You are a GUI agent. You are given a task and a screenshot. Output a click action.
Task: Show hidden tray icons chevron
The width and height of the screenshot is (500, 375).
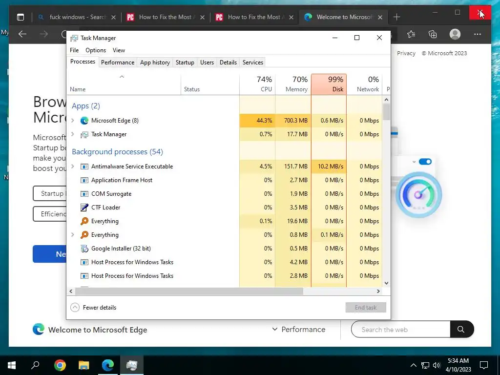(x=413, y=365)
